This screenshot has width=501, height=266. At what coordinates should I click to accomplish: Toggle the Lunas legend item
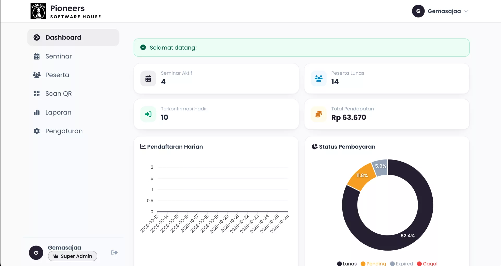(347, 263)
